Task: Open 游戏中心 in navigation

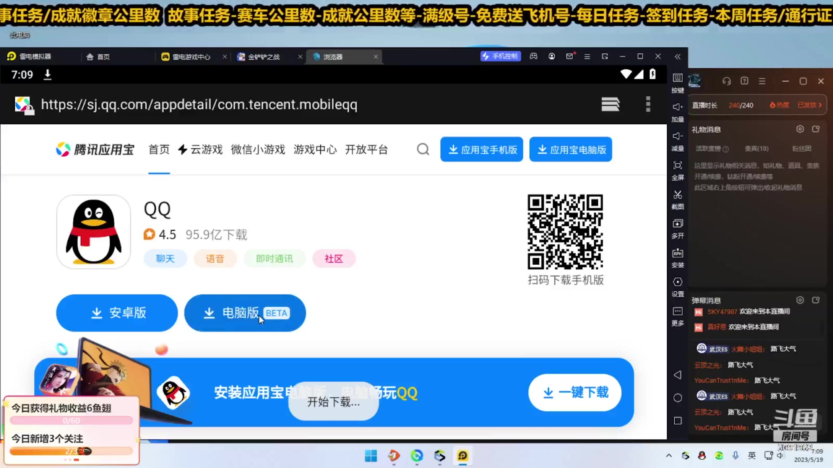Action: click(315, 149)
